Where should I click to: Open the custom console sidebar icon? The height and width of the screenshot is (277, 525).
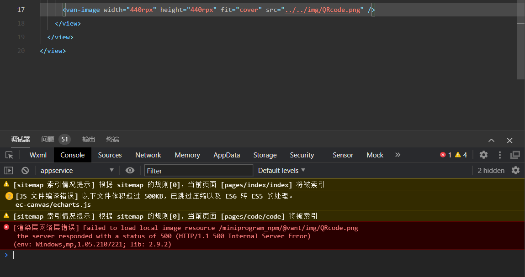pyautogui.click(x=8, y=170)
